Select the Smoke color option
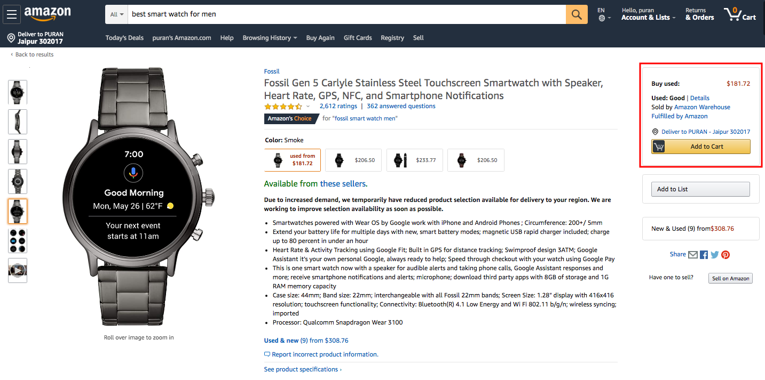Screen dimensions: 765x380 [x=292, y=160]
